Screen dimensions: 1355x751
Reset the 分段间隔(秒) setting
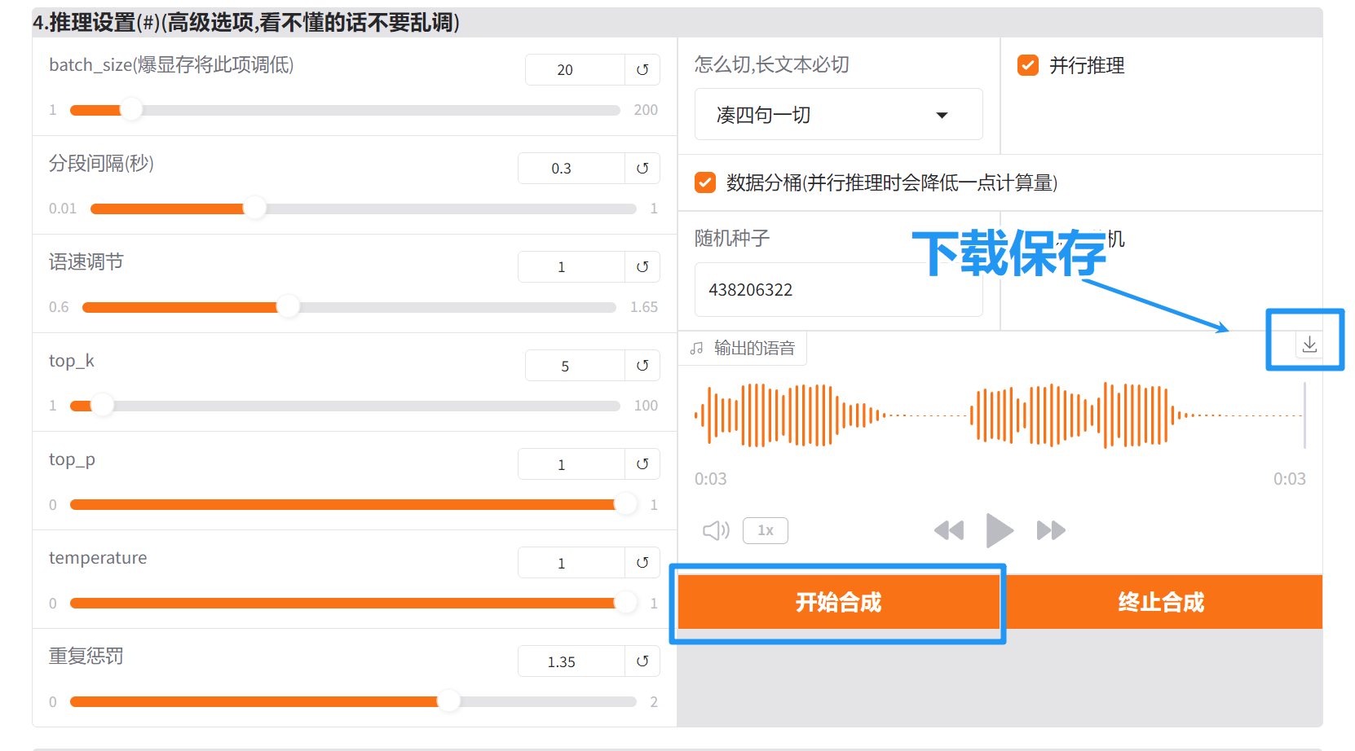[x=643, y=168]
